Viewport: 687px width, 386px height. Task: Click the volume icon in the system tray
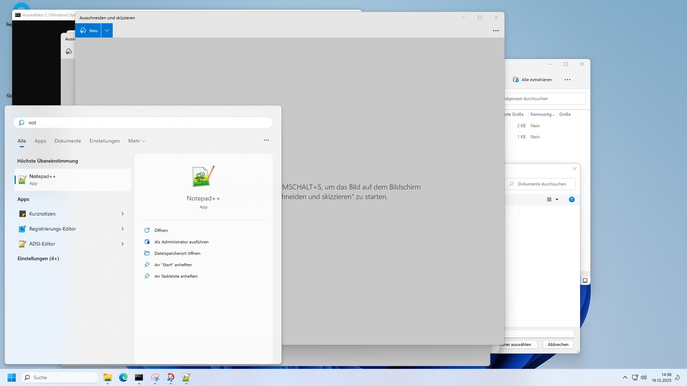pyautogui.click(x=644, y=377)
